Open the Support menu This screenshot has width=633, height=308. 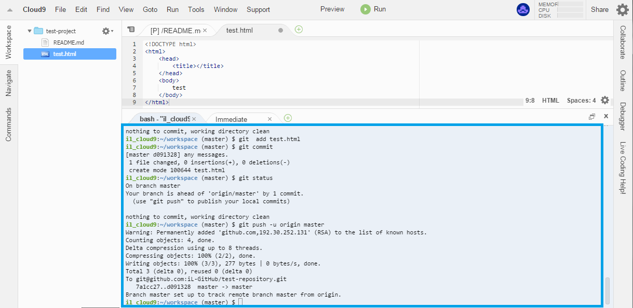(x=259, y=9)
